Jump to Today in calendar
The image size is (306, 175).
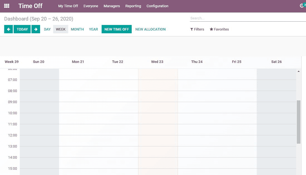[x=22, y=29]
